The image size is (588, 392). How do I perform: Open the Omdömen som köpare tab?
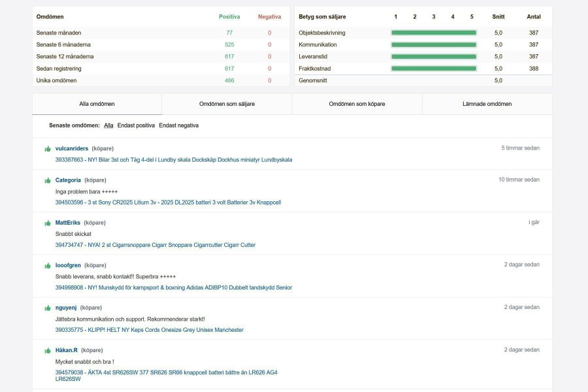357,104
